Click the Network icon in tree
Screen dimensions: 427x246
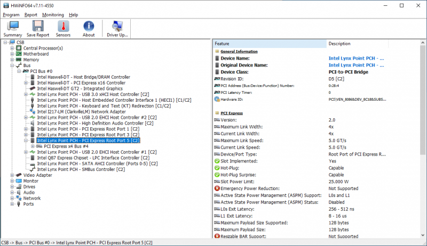19,198
